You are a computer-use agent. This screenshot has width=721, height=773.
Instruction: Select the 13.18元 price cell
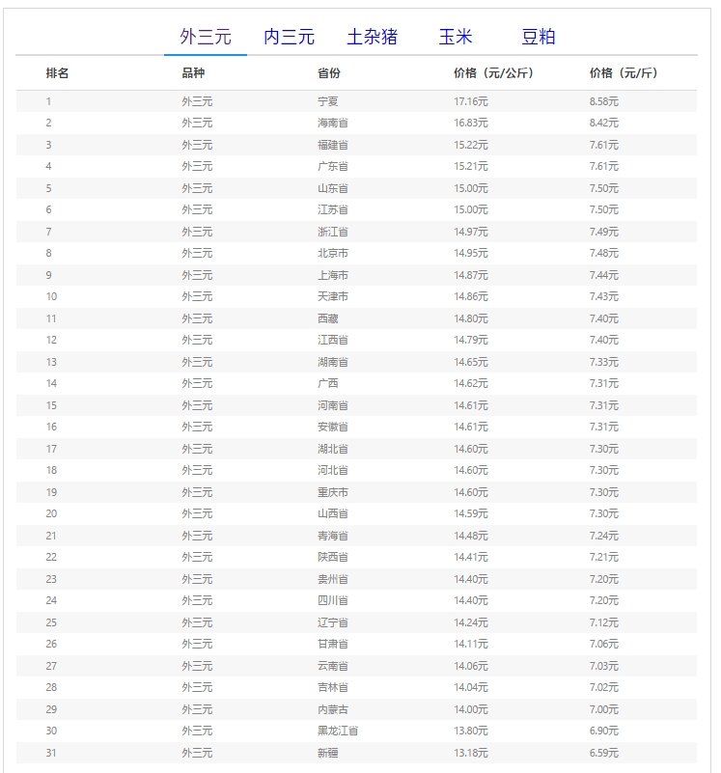[471, 753]
